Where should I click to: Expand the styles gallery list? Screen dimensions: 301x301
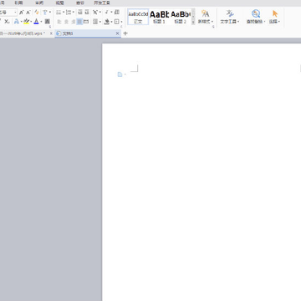pos(193,23)
